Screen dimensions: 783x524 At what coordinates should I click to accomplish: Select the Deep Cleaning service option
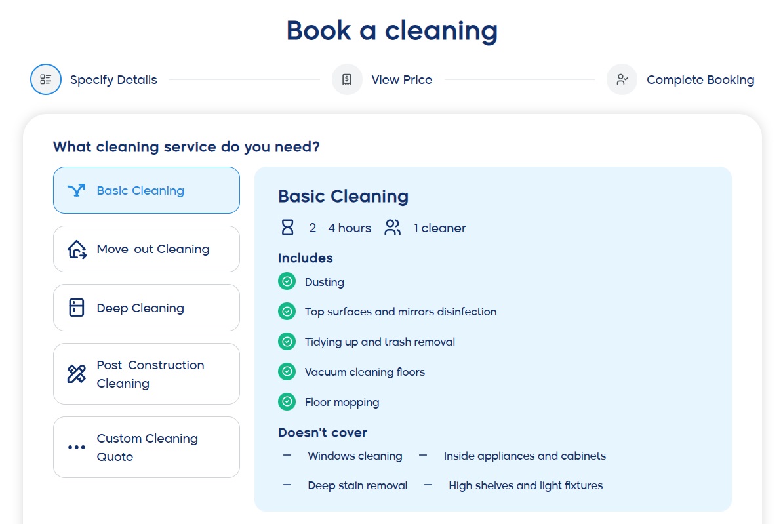(x=146, y=308)
